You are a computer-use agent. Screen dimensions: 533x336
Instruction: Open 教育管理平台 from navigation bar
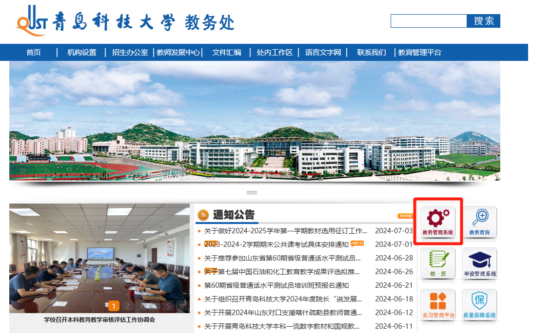(x=419, y=53)
